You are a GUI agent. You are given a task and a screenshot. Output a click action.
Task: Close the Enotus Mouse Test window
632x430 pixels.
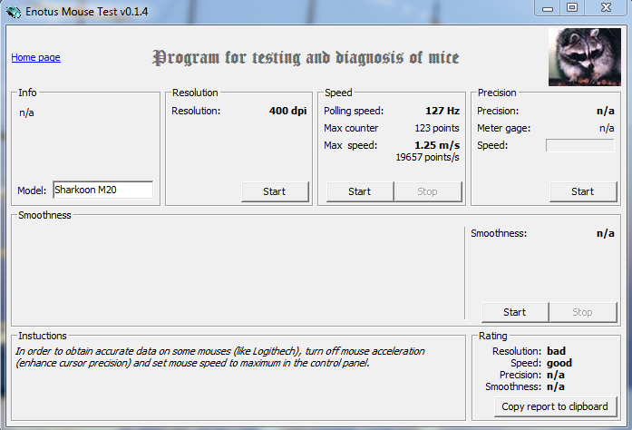606,8
